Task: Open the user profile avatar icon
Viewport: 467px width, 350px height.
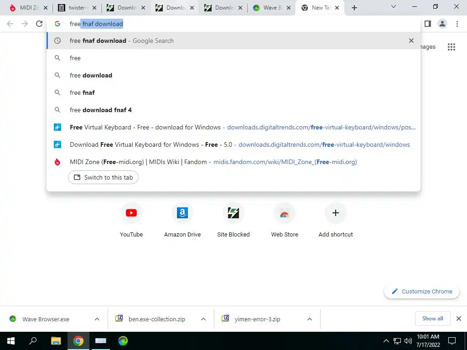Action: click(x=442, y=24)
